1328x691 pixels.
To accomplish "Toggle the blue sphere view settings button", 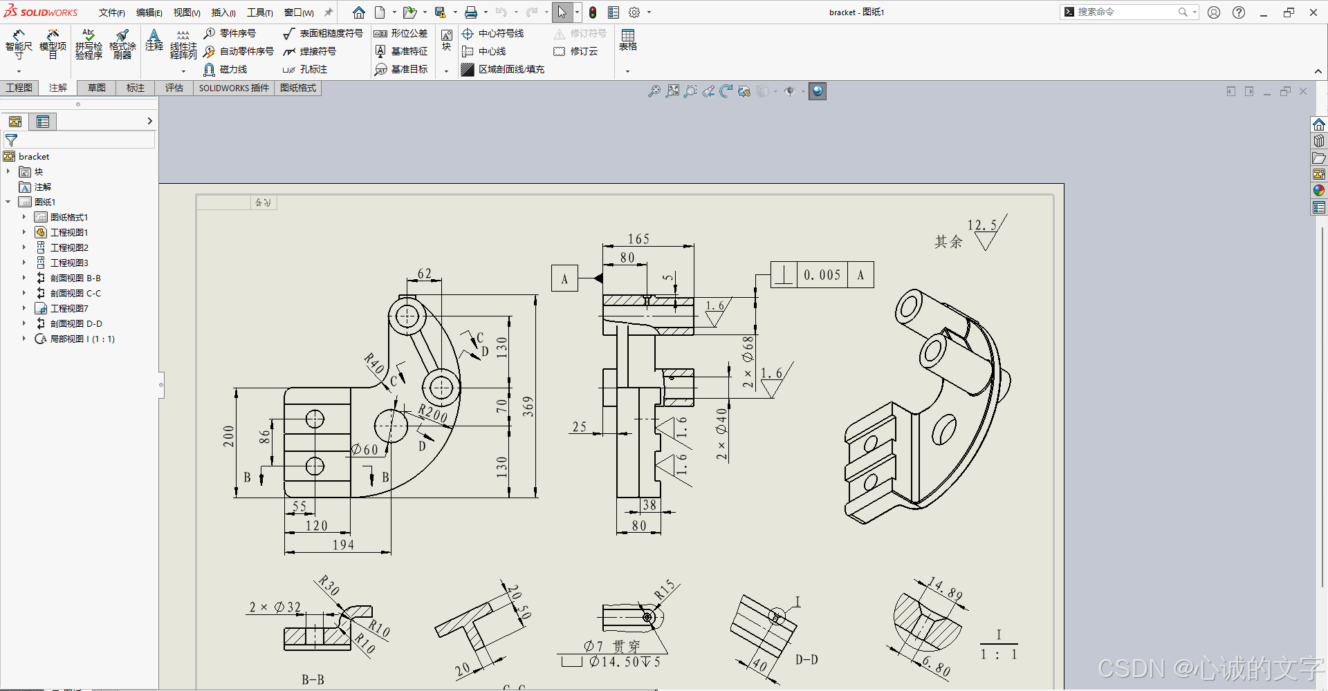I will click(818, 91).
